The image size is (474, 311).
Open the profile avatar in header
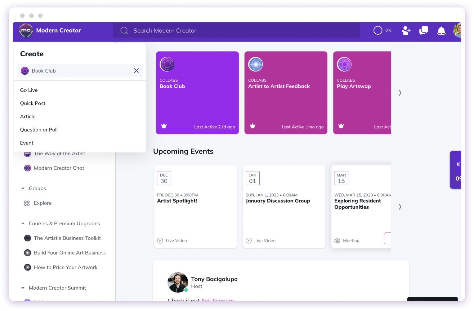coord(457,30)
